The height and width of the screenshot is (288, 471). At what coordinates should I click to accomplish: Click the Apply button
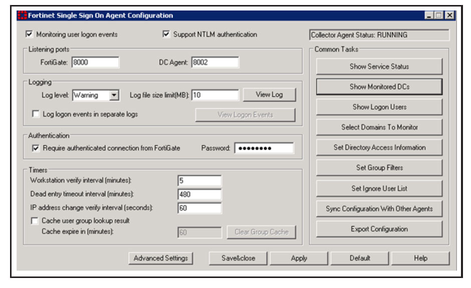[299, 258]
